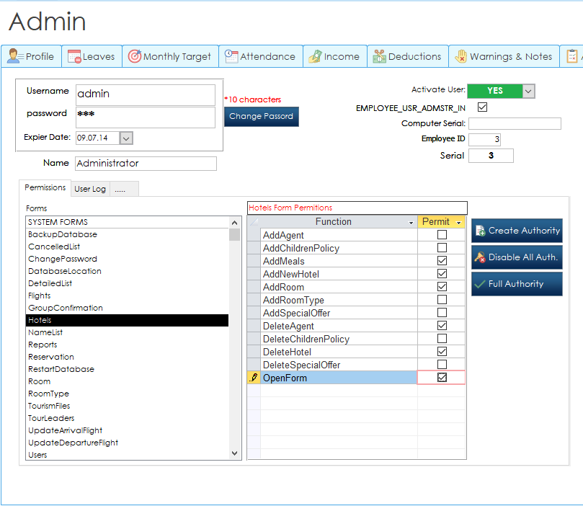Open the Deductions tab
Screen dimensions: 583x506
408,56
